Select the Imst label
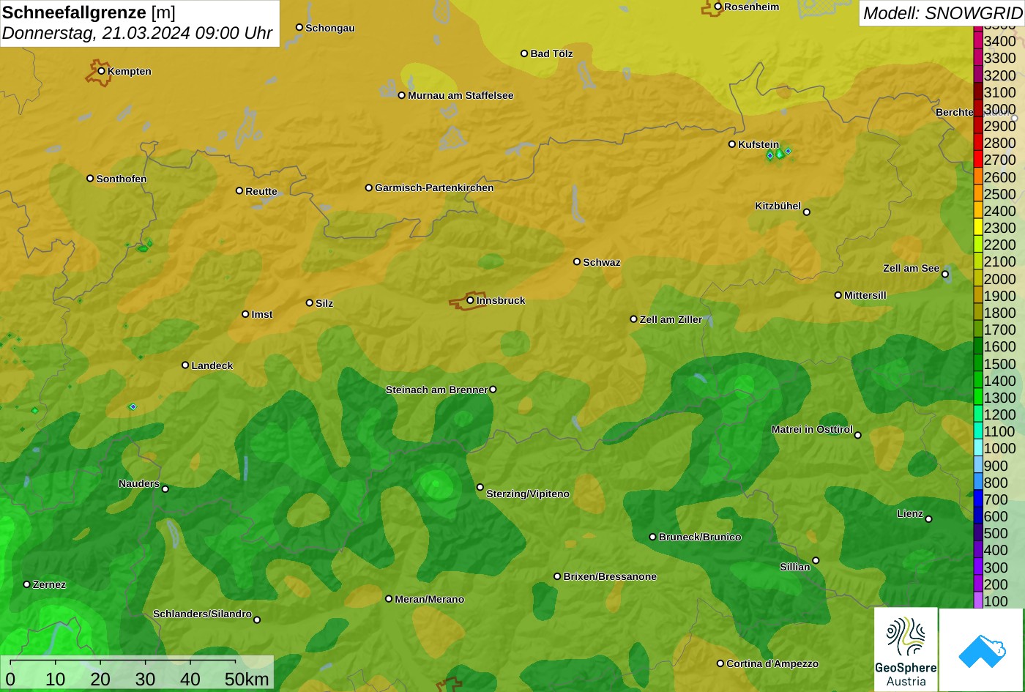1025x692 pixels. coord(262,314)
